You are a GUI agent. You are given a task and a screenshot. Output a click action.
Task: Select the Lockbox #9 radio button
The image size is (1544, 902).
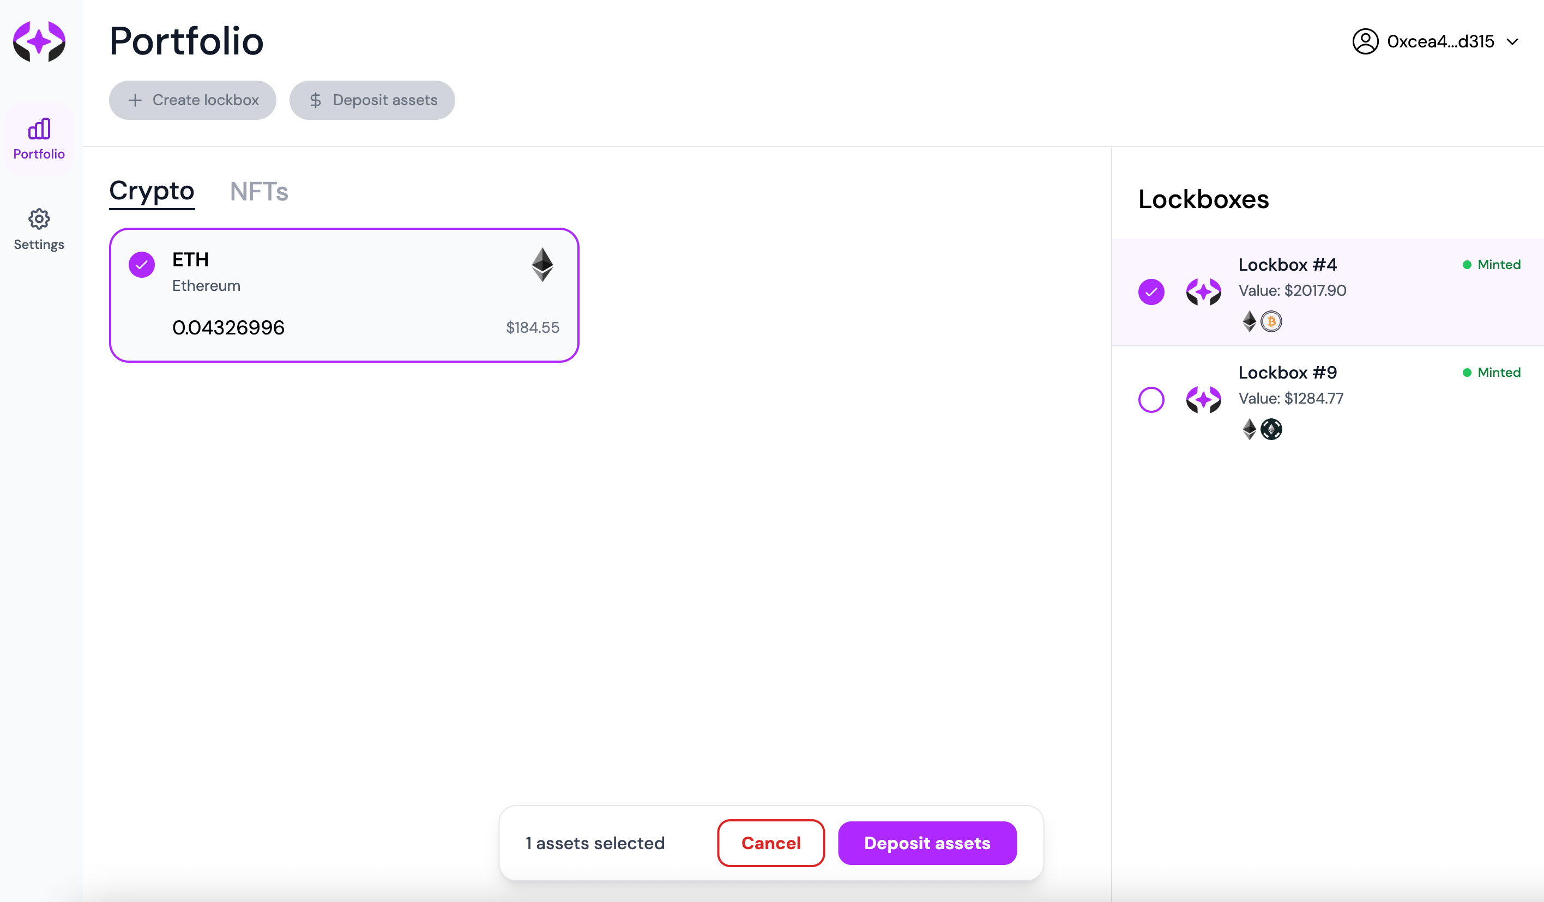(x=1151, y=400)
